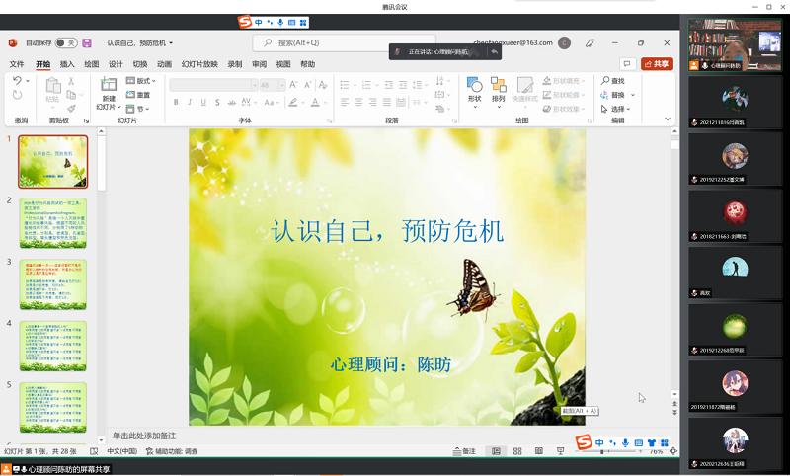Viewport: 790px width, 476px height.
Task: Click the Increase Font Size icon
Action: tap(293, 85)
